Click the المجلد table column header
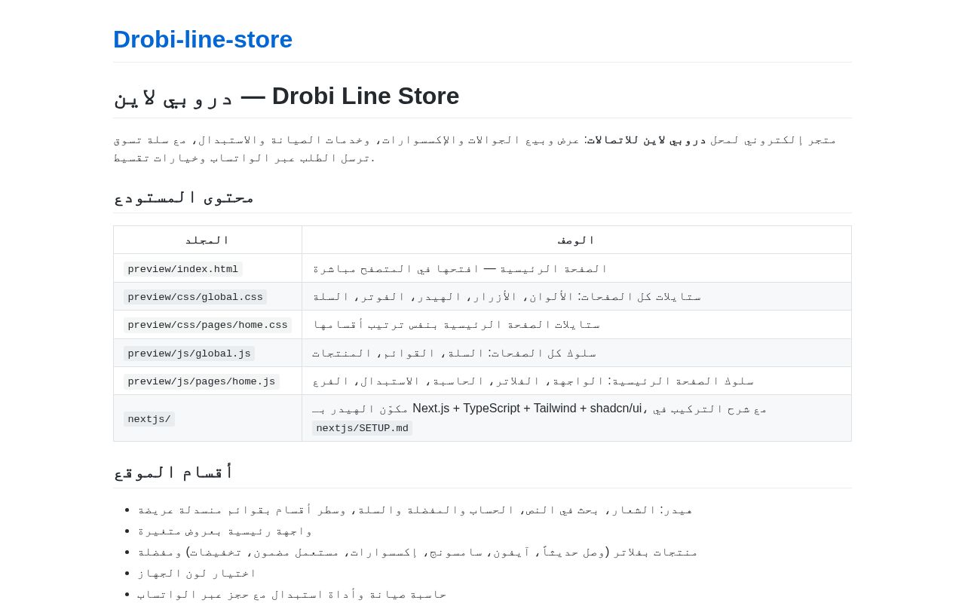This screenshot has height=603, width=965. coord(207,240)
